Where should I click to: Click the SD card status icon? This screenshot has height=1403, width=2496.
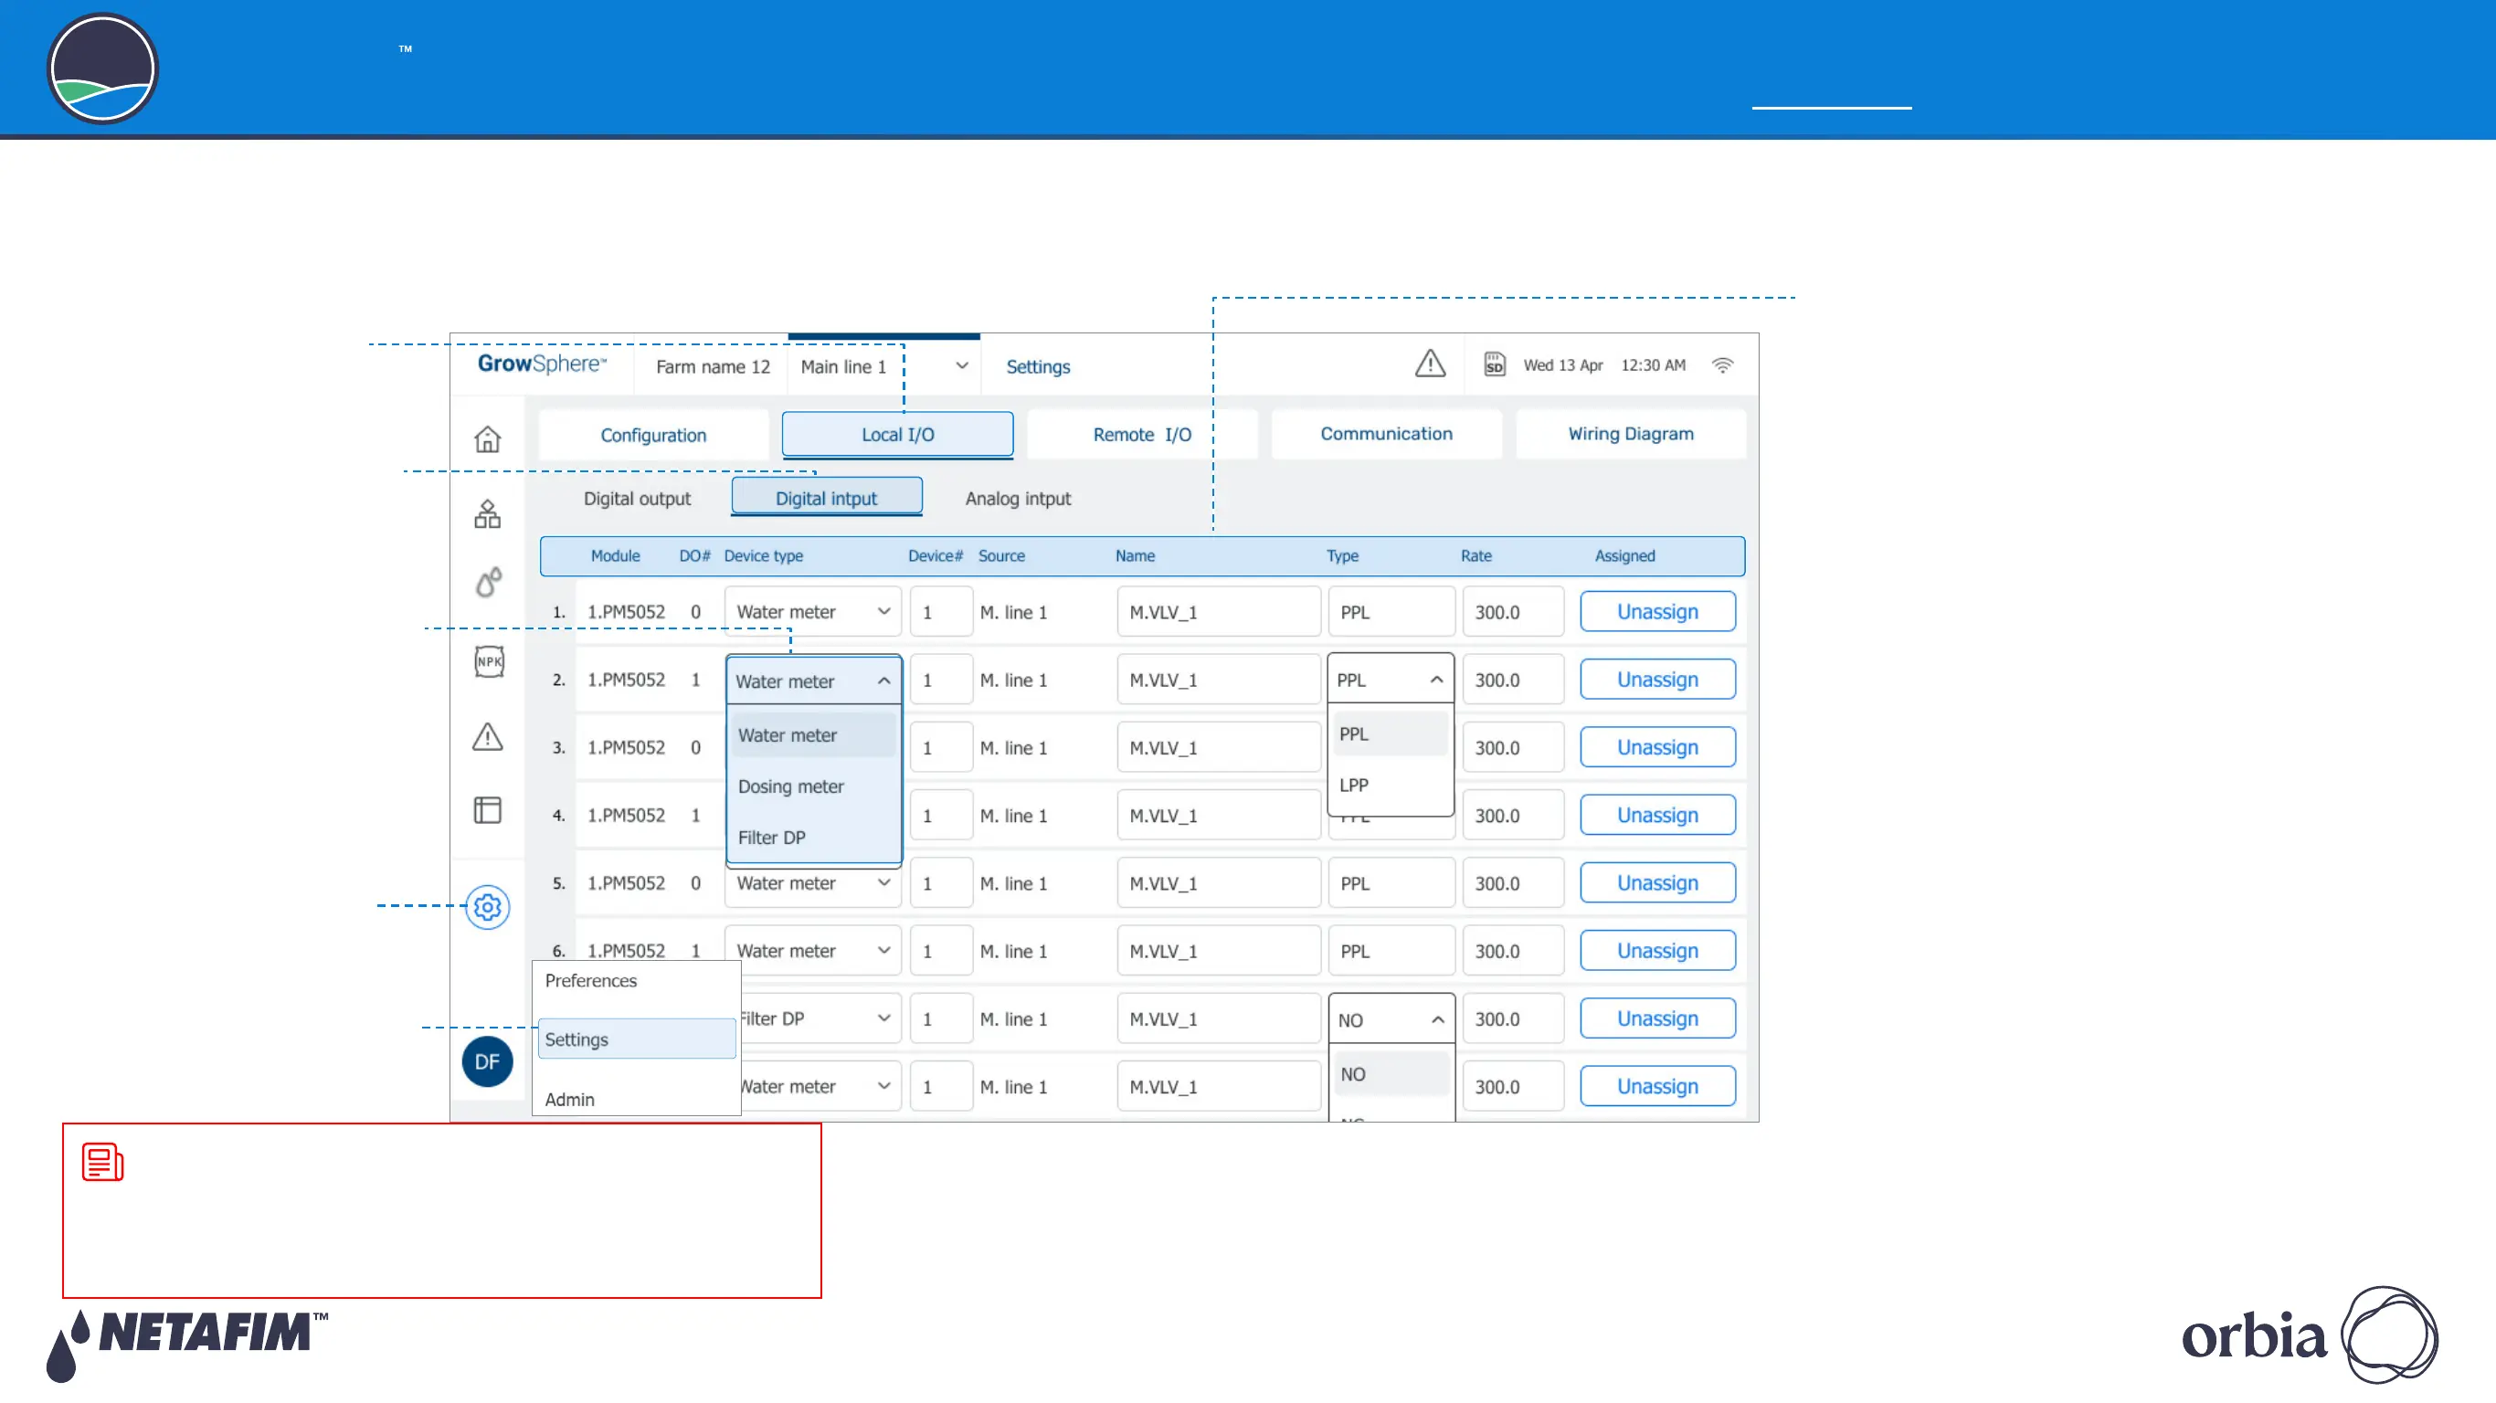point(1494,365)
